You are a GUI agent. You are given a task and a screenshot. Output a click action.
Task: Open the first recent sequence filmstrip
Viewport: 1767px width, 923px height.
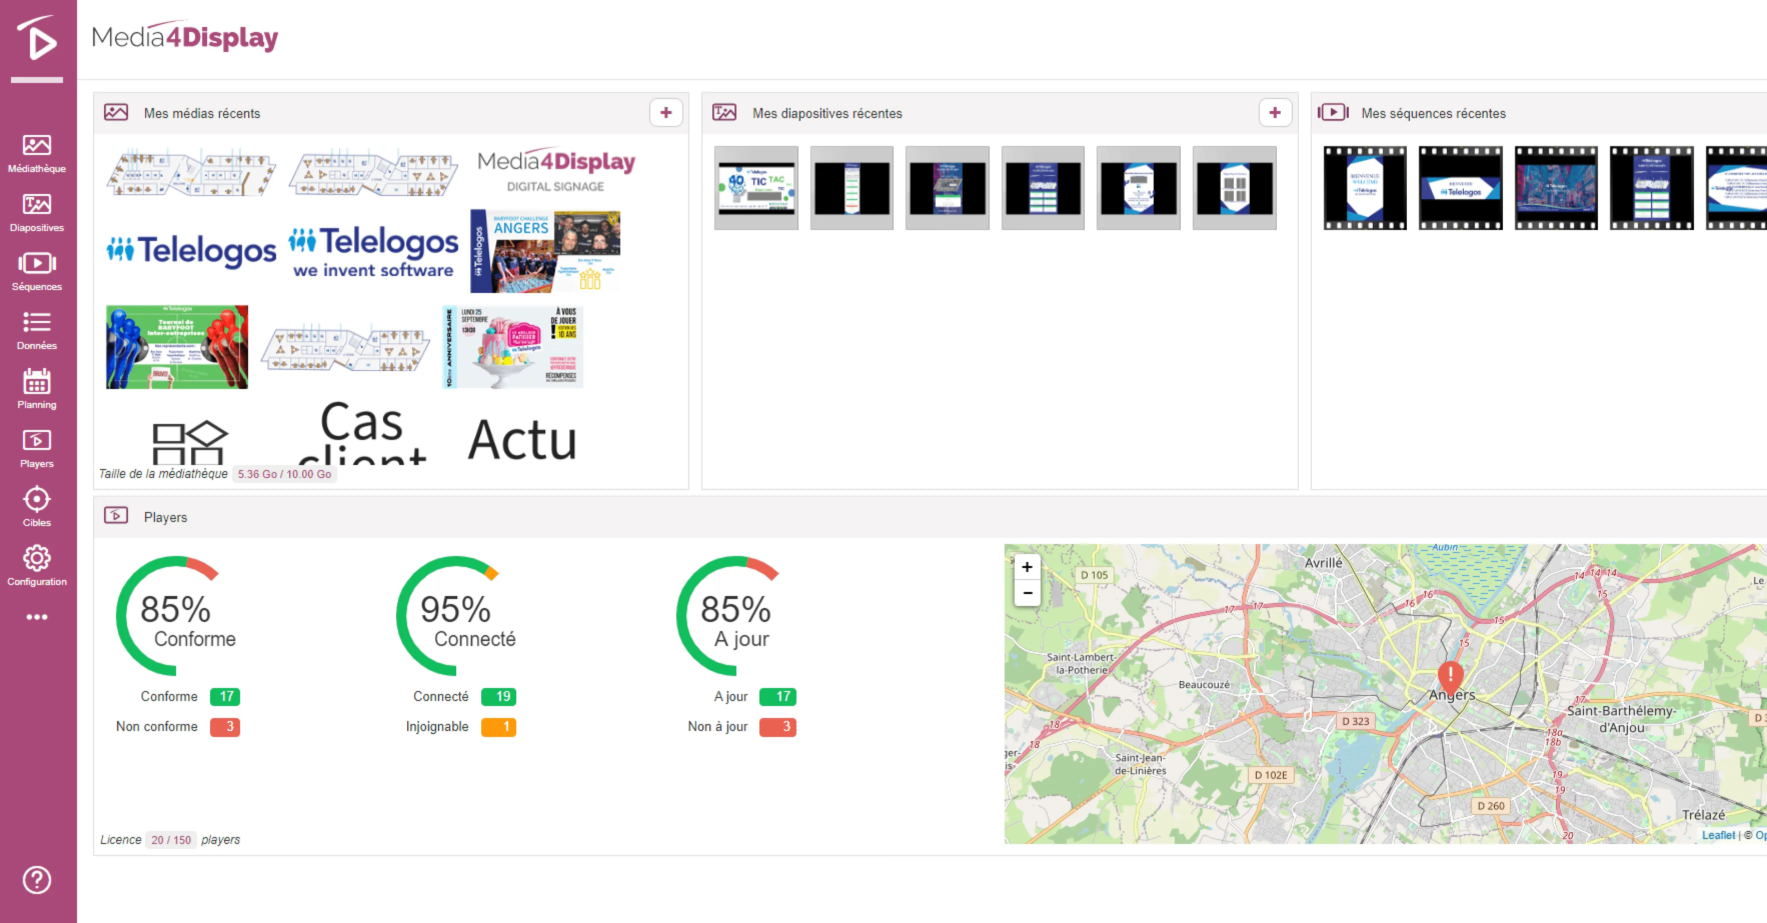[x=1365, y=187]
